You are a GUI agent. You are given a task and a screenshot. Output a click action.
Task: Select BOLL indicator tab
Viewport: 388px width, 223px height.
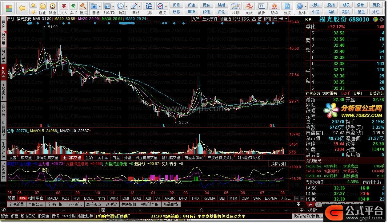[89, 198]
